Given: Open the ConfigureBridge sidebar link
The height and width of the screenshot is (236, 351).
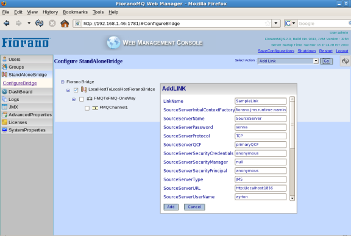Looking at the screenshot, I should (19, 83).
